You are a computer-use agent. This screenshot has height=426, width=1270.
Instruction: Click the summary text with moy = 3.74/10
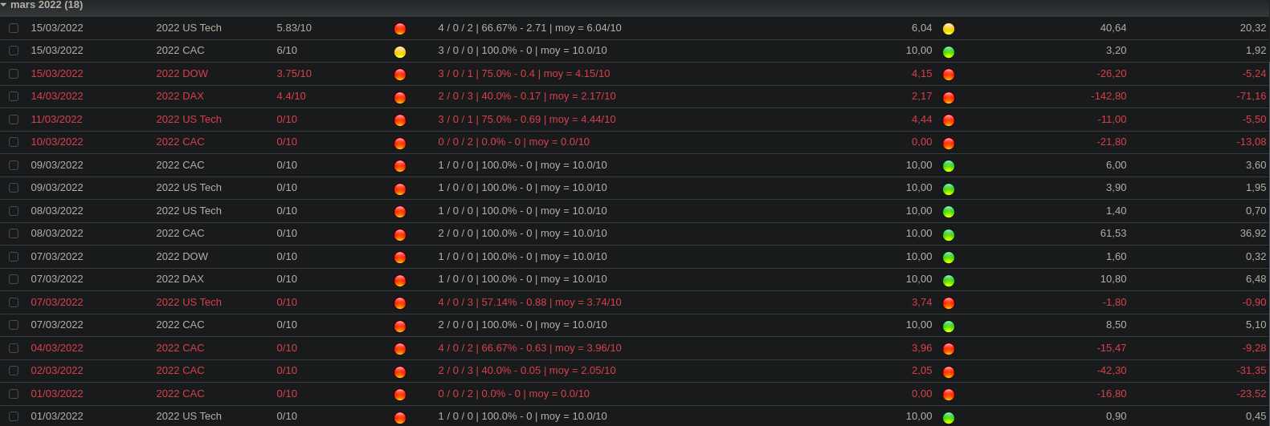[x=529, y=302]
